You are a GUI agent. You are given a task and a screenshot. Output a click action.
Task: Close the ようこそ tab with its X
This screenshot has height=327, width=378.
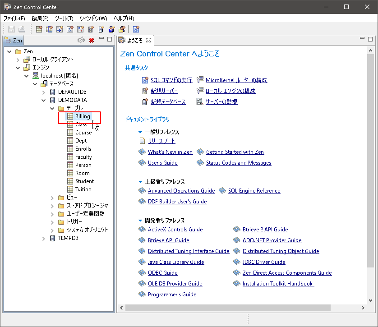(x=148, y=40)
